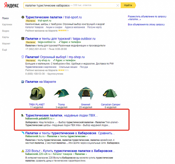Click Habarovsk.tiu.ru URL
The image size is (175, 164).
pyautogui.click(x=35, y=136)
